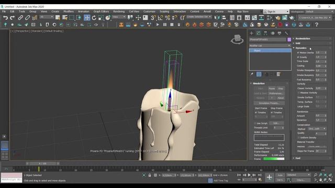
Task: Toggle the Auto key button
Action: click(x=280, y=175)
